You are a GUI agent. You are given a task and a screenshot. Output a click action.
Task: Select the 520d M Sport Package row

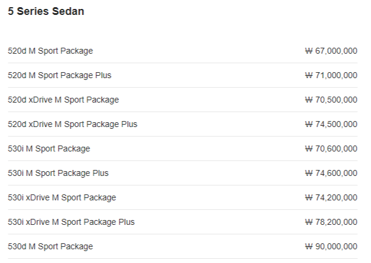(x=182, y=51)
